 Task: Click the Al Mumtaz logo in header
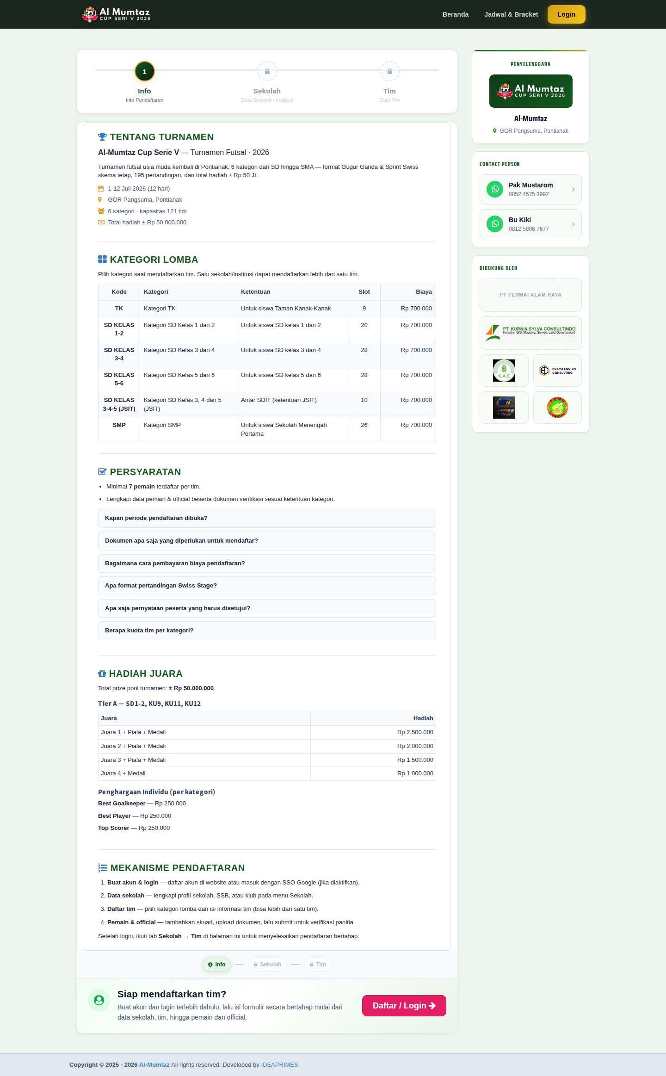coord(116,14)
